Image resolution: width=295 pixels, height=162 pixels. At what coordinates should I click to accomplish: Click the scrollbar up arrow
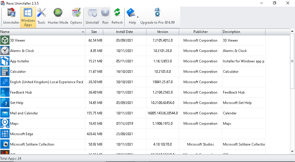coord(292,31)
